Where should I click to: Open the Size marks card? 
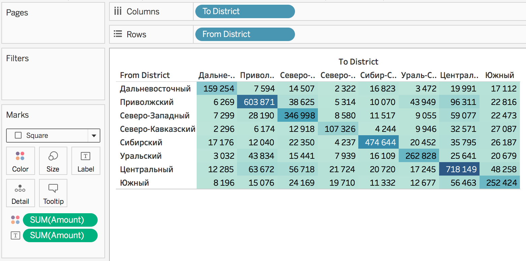pos(53,161)
